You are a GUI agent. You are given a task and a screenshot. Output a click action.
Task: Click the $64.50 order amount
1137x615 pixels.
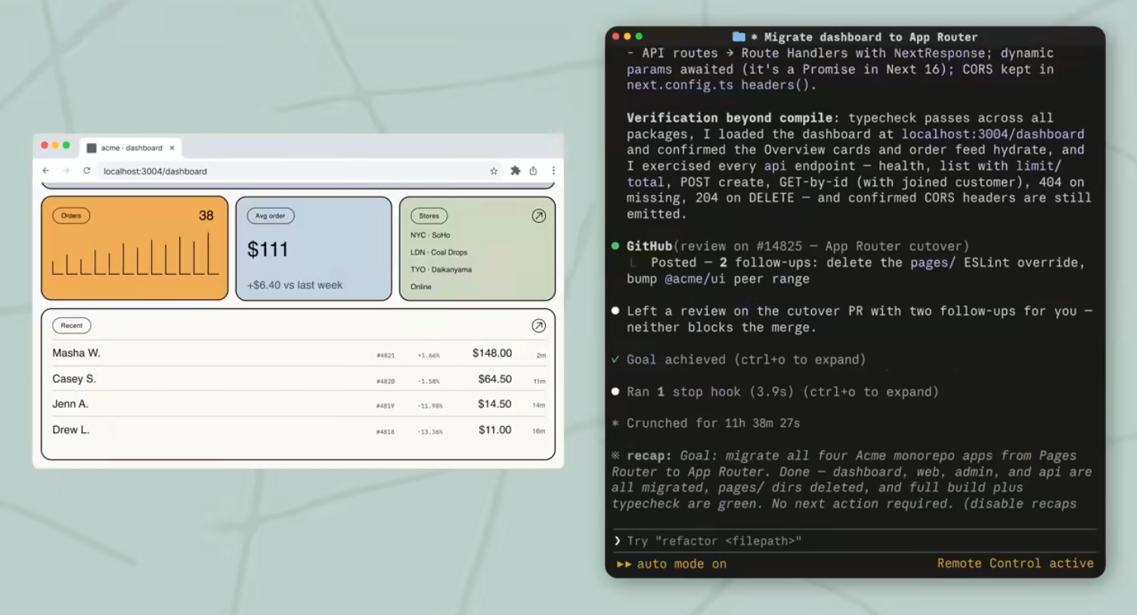coord(495,379)
